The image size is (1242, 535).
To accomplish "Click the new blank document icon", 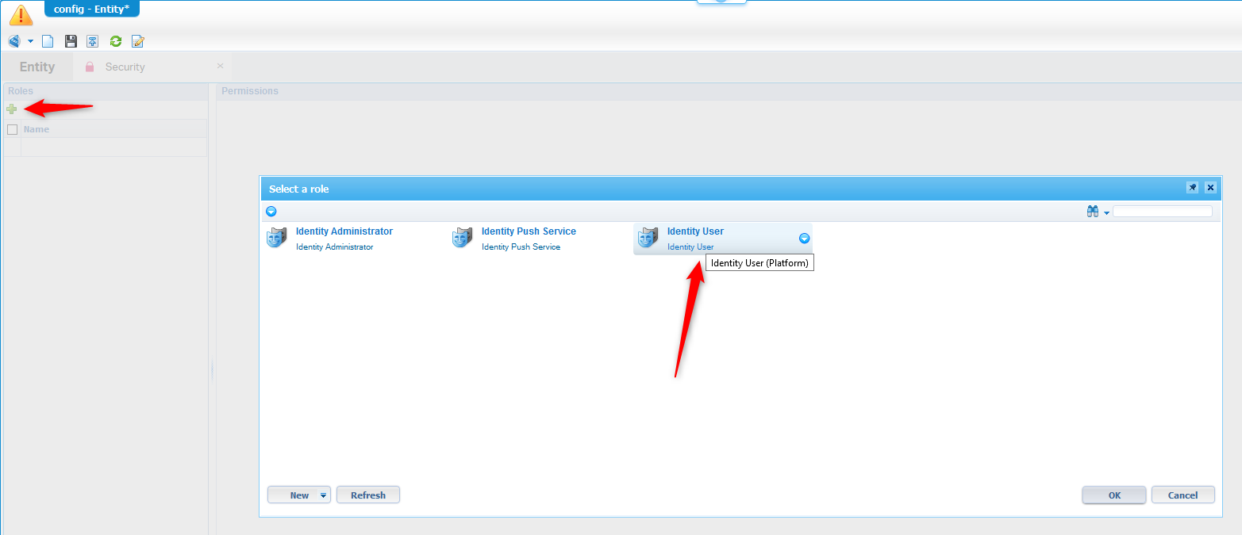I will click(48, 41).
